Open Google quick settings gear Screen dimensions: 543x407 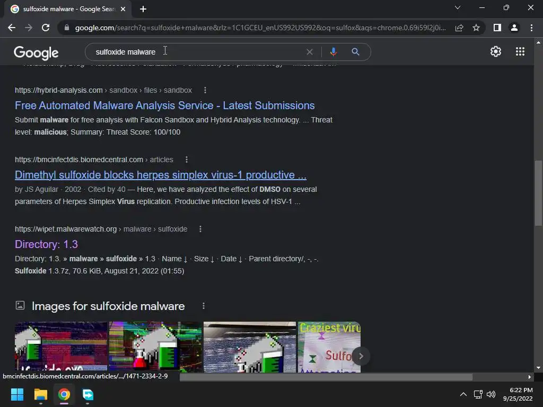tap(496, 51)
